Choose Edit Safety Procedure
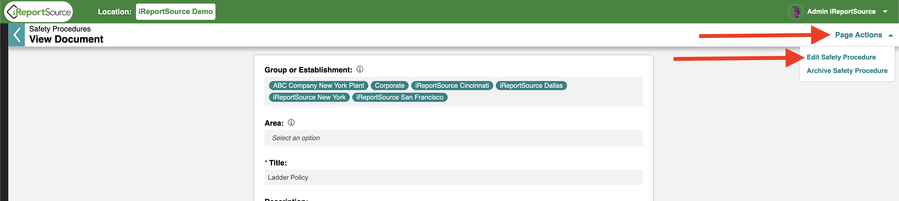This screenshot has height=201, width=899. [x=841, y=57]
